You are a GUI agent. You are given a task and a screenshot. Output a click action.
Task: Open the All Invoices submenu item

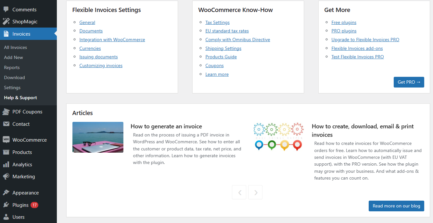tap(15, 47)
